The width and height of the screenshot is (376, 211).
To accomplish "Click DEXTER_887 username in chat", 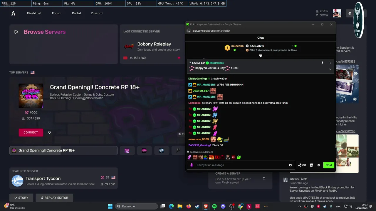I will coord(201,91).
